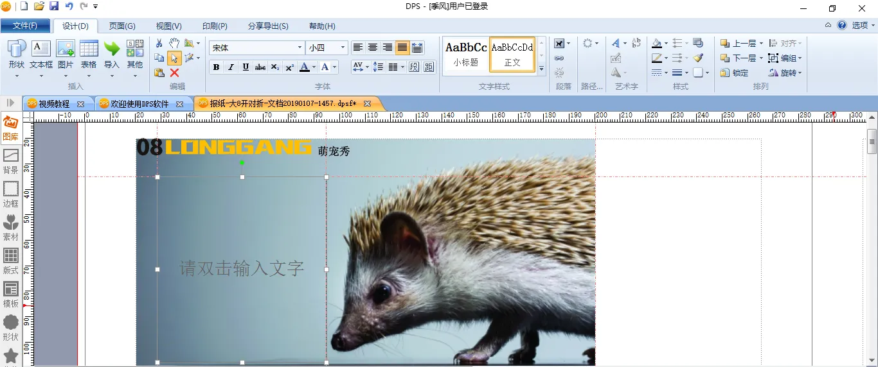The image size is (878, 367).
Task: Toggle justify text alignment
Action: 402,47
